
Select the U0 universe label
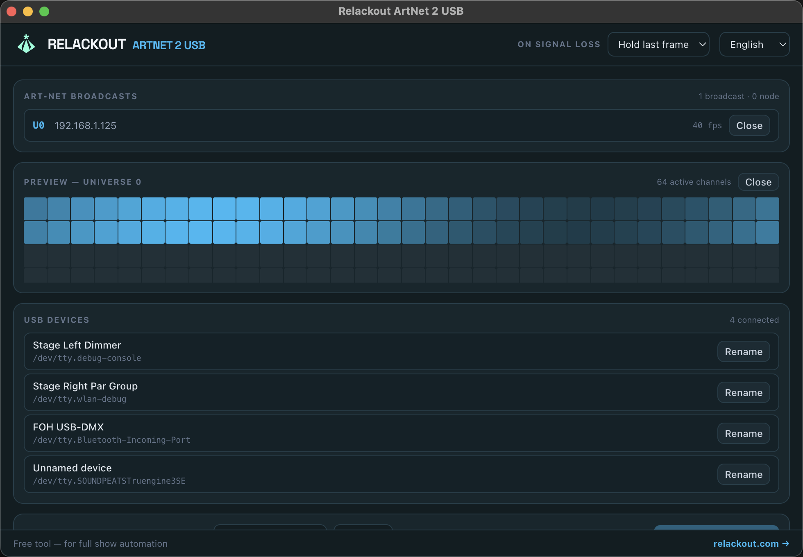pos(39,125)
